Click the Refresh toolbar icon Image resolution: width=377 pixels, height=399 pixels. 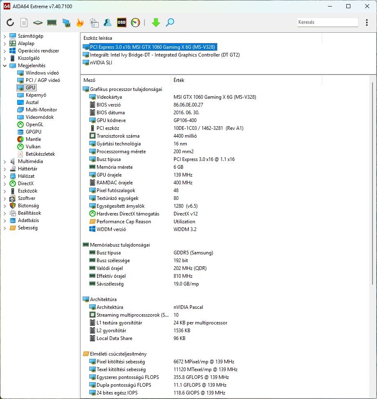(x=10, y=23)
